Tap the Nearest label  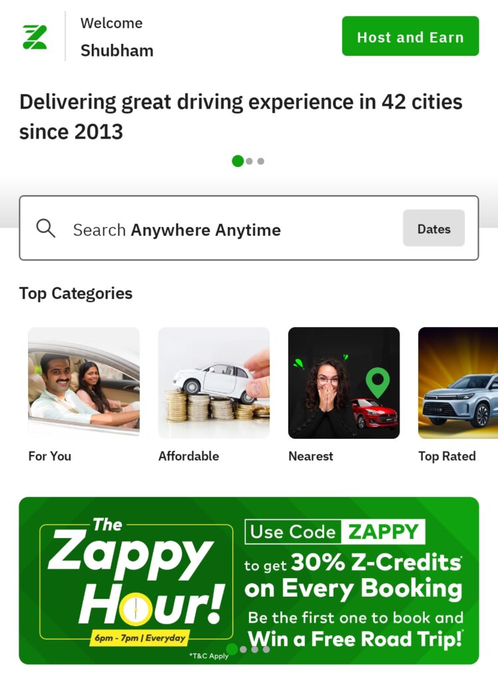(310, 456)
